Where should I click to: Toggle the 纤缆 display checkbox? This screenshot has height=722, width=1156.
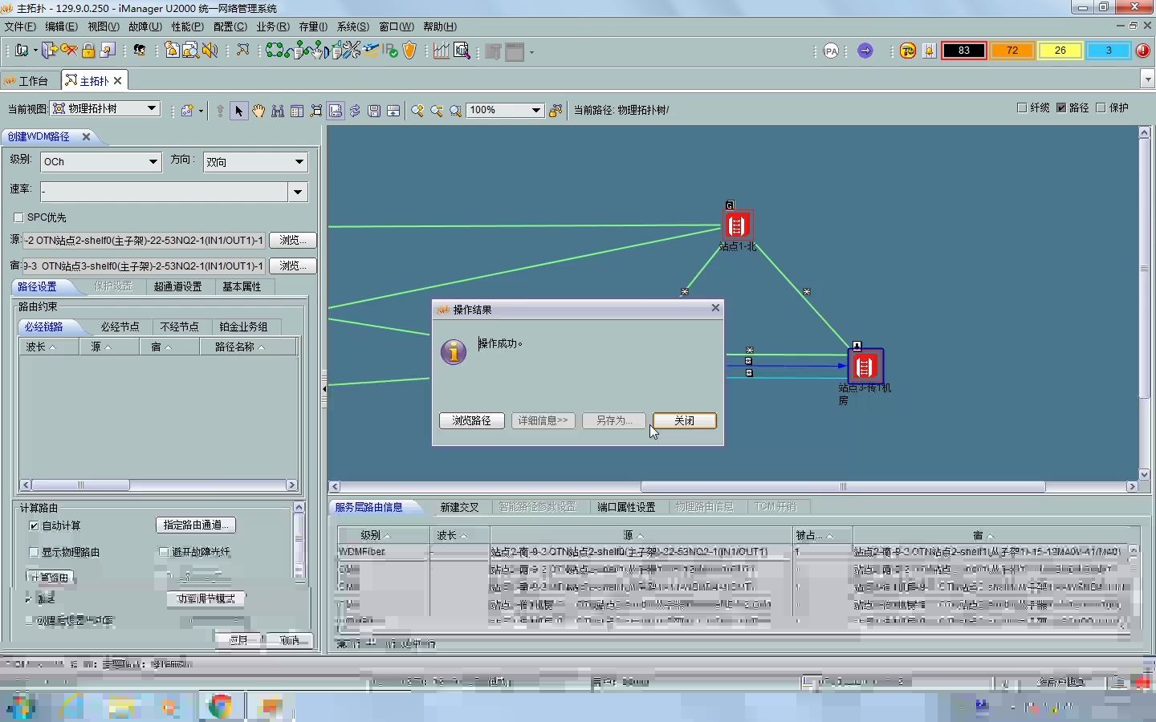coord(1022,107)
